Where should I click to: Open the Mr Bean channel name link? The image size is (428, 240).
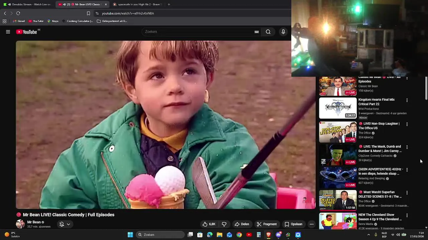click(x=34, y=222)
